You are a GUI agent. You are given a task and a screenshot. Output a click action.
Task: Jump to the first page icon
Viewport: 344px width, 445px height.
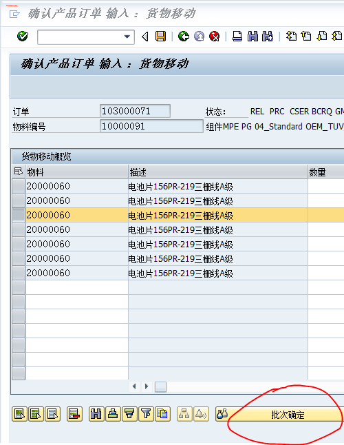coord(291,37)
